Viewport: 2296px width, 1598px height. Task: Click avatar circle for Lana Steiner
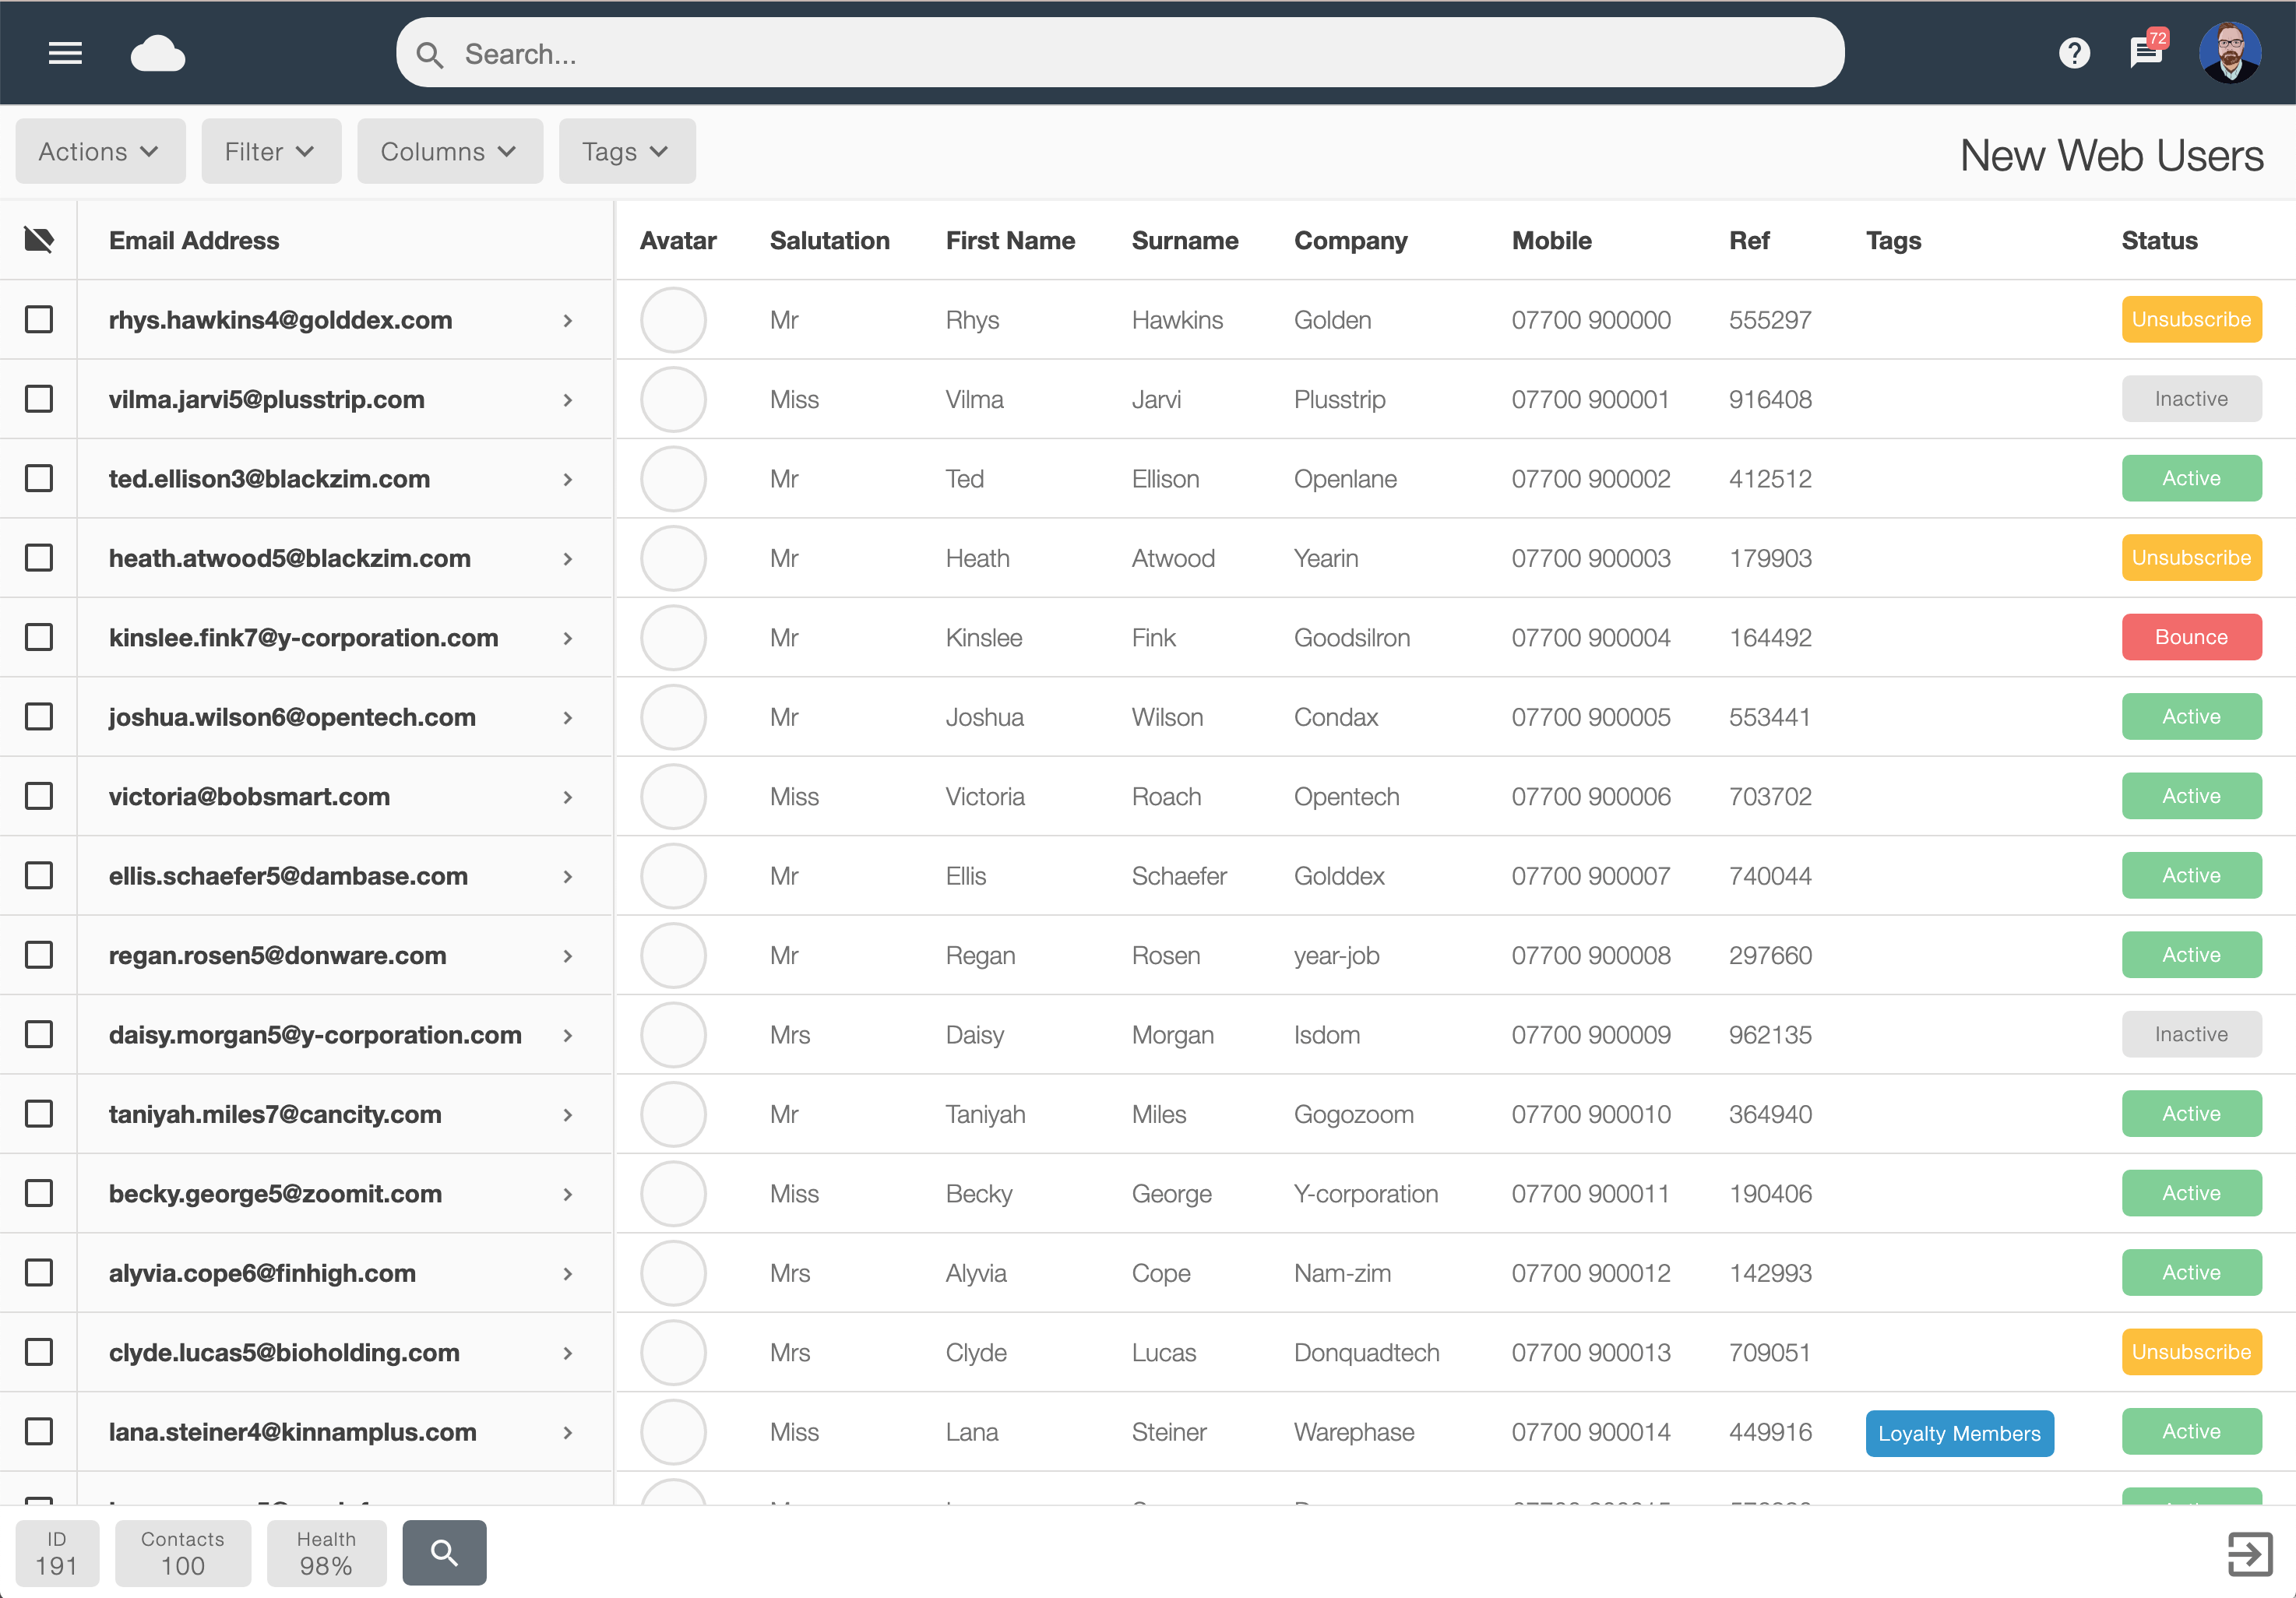click(673, 1432)
